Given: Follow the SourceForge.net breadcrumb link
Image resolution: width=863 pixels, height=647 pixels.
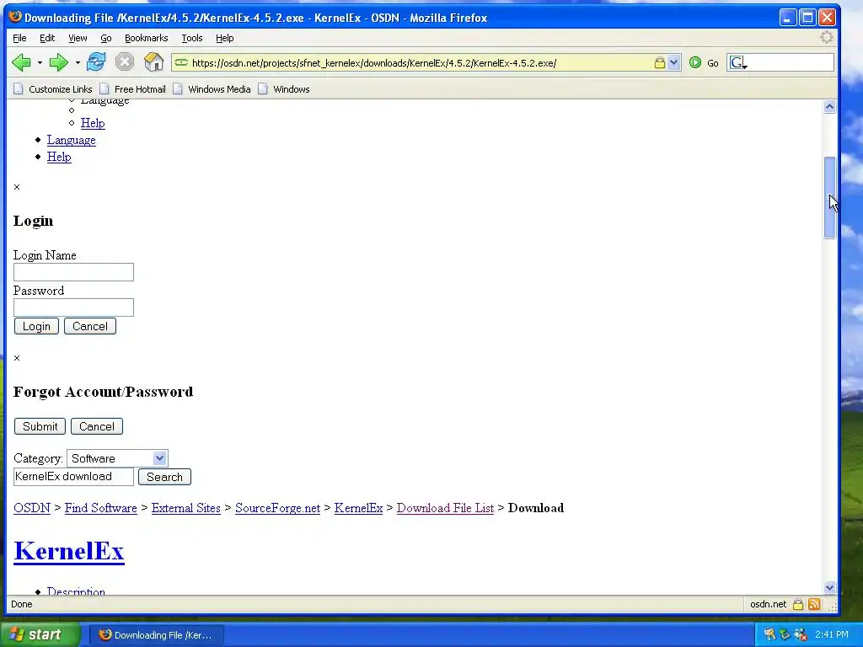Looking at the screenshot, I should [277, 508].
